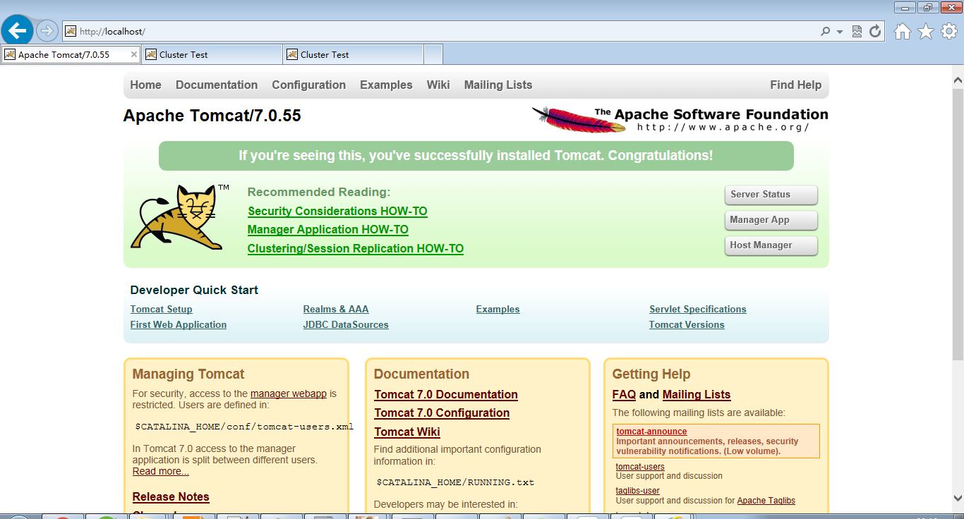Image resolution: width=964 pixels, height=519 pixels.
Task: Open Configuration in the Tomcat navigation bar
Action: point(309,85)
